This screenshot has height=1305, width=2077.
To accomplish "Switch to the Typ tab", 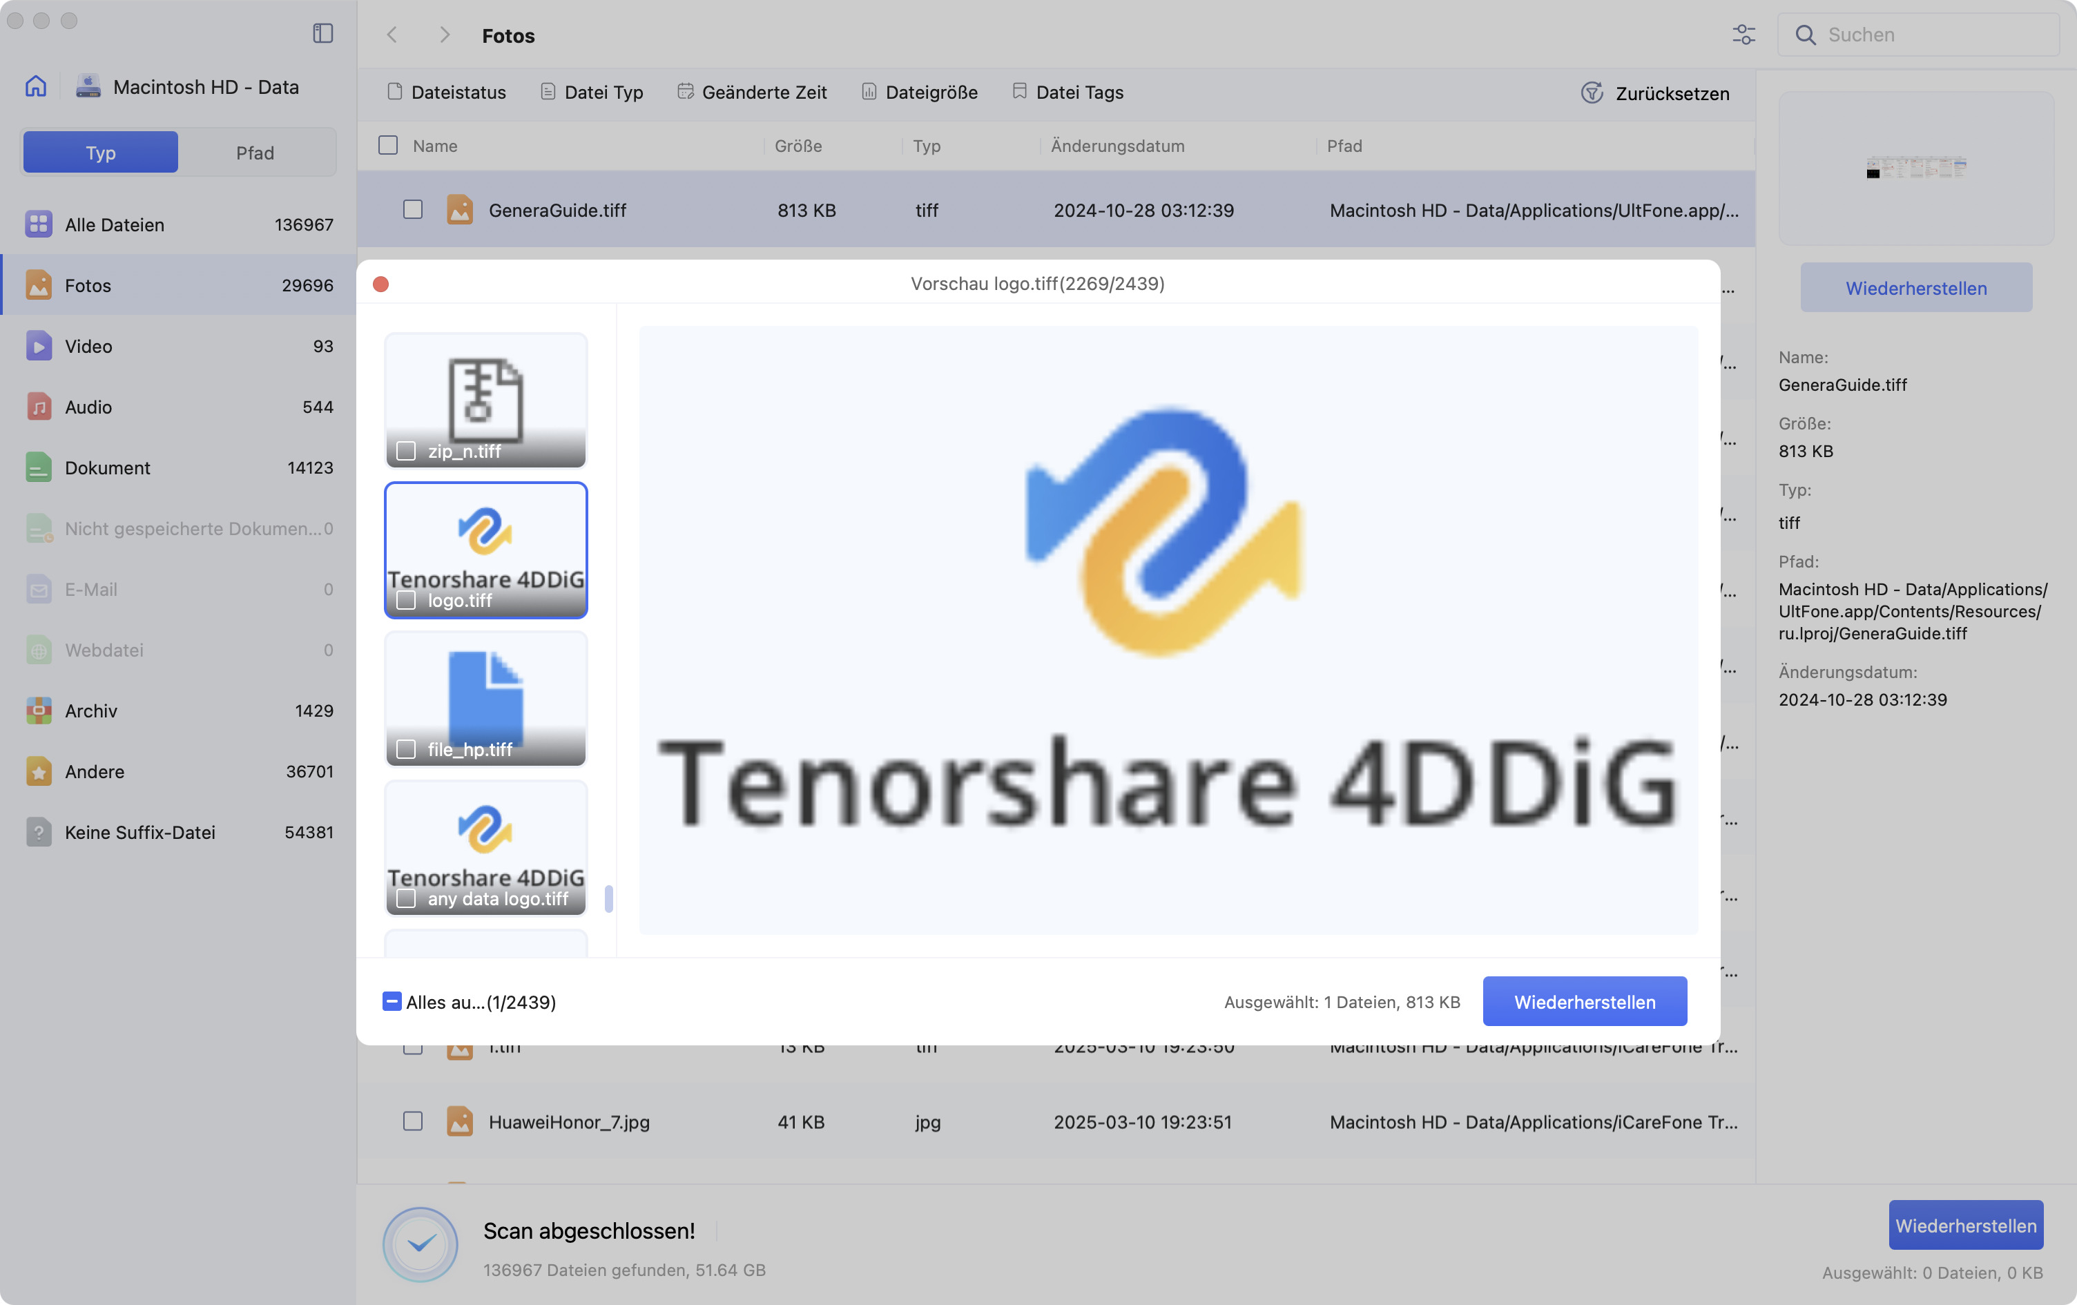I will 100,152.
